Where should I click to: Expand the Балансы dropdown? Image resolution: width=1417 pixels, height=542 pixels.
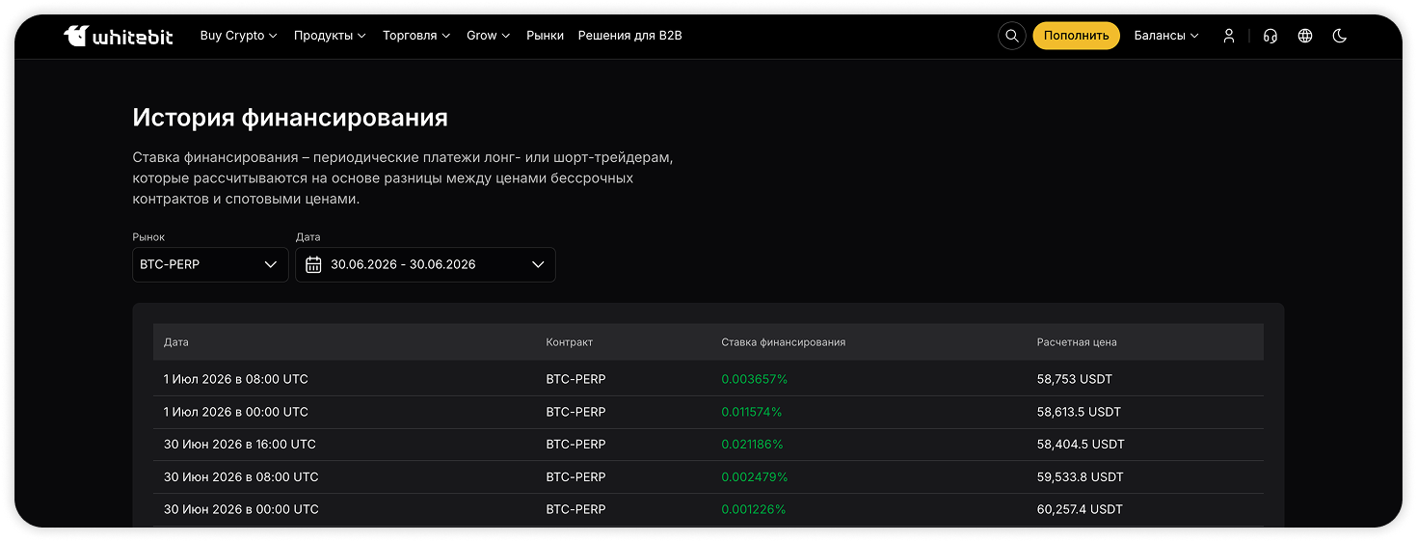[1166, 36]
